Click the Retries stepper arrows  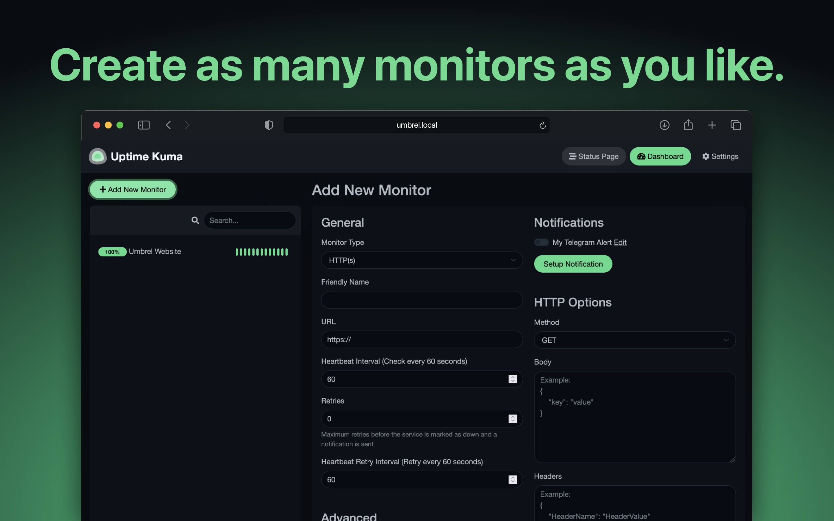pos(513,419)
